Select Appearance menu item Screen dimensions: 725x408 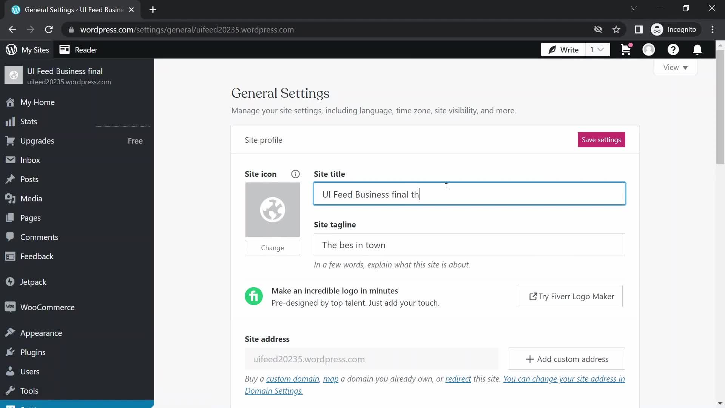(x=41, y=333)
